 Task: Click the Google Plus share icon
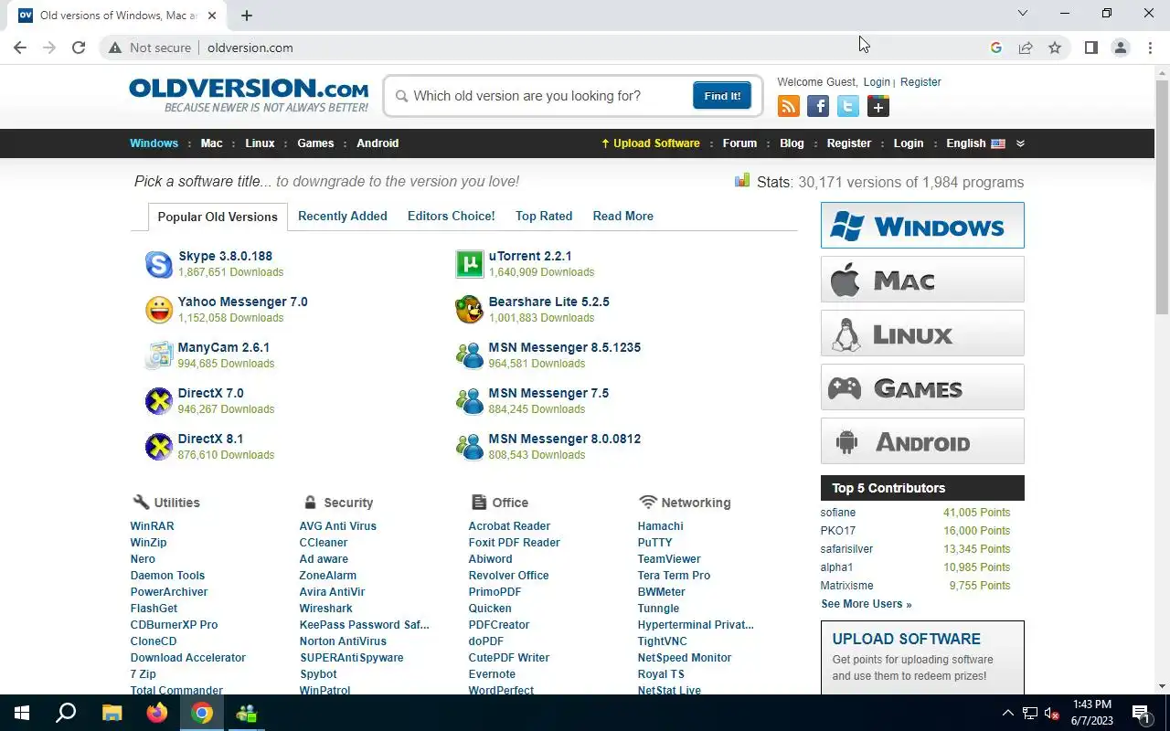877,107
